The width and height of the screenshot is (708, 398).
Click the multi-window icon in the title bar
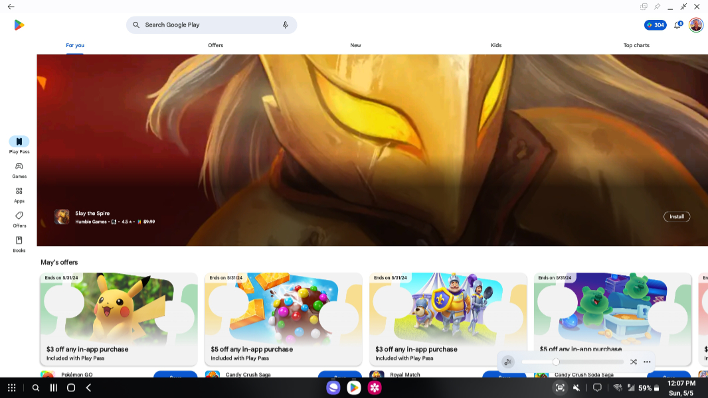click(644, 7)
